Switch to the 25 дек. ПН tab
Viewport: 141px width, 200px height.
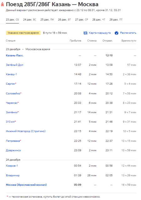click(47, 20)
